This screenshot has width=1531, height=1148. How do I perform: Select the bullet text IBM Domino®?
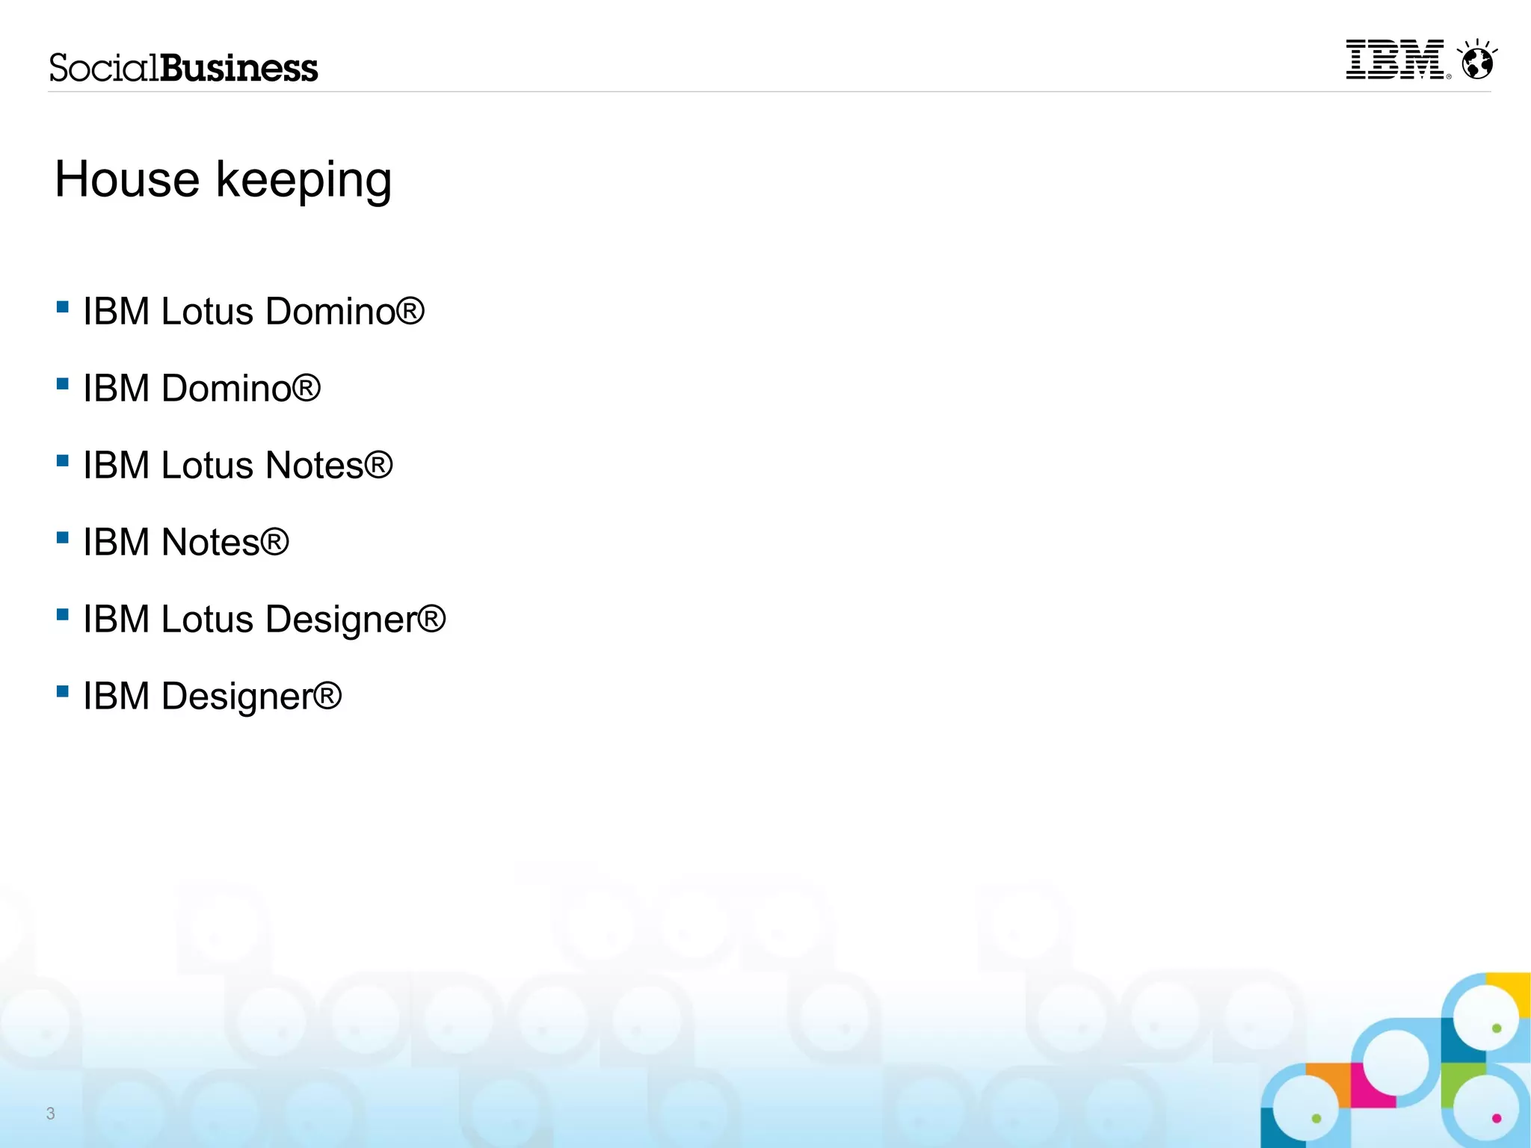click(202, 388)
